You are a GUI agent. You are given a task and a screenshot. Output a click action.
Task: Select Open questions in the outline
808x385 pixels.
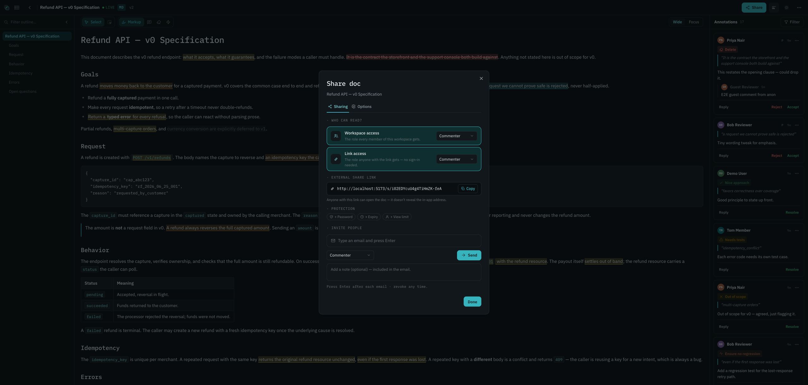[23, 92]
